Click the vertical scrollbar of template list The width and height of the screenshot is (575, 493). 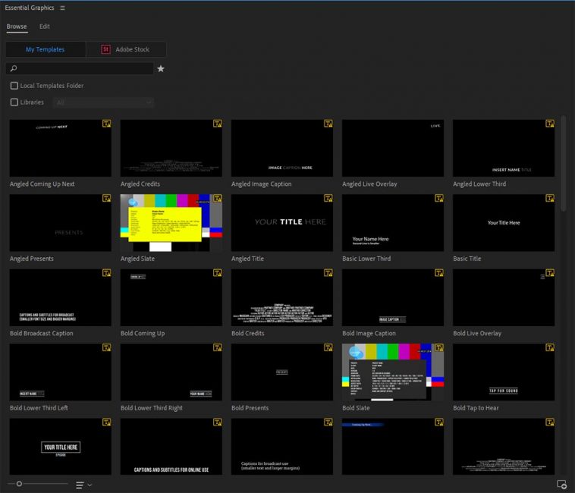[x=563, y=163]
